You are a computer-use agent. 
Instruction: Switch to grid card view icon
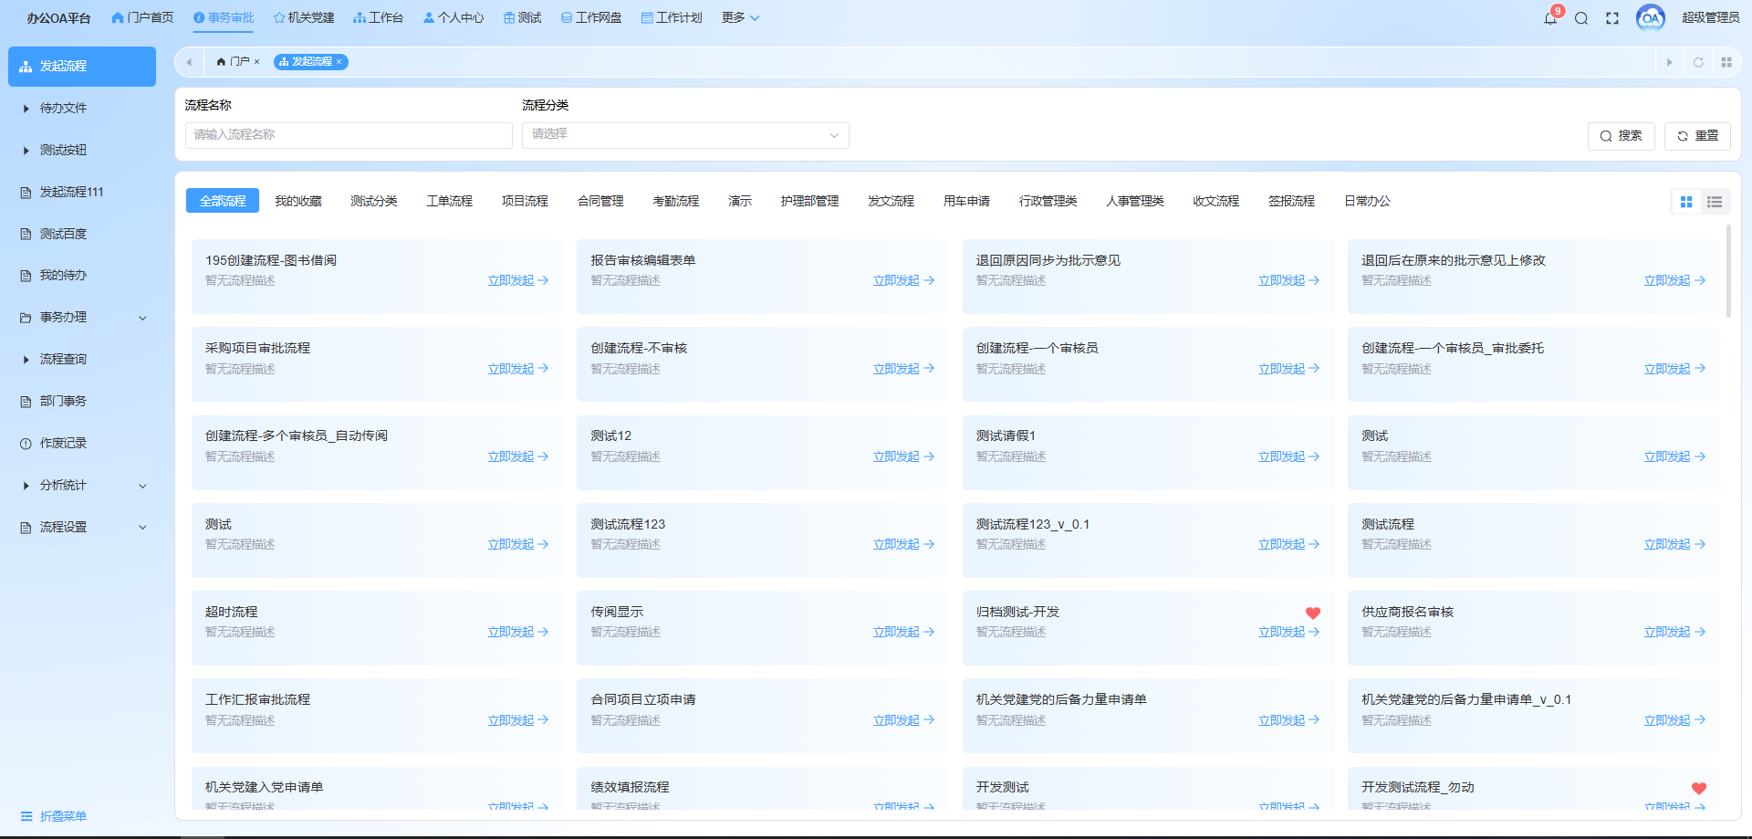[x=1686, y=202]
